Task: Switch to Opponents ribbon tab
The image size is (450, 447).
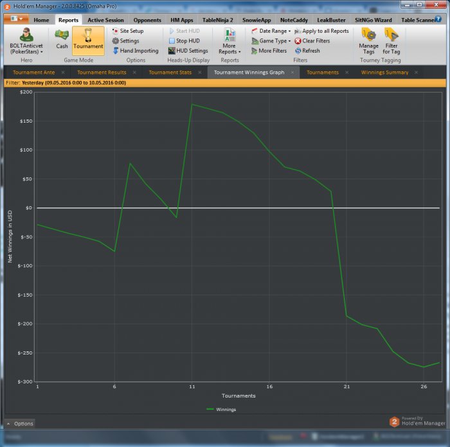Action: pyautogui.click(x=147, y=20)
